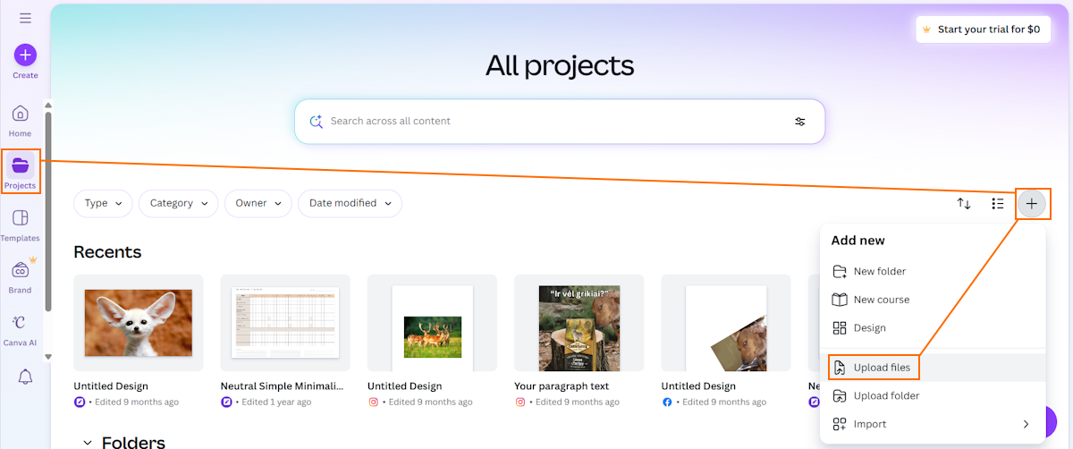Open Projects in sidebar
The height and width of the screenshot is (449, 1073).
pos(21,172)
